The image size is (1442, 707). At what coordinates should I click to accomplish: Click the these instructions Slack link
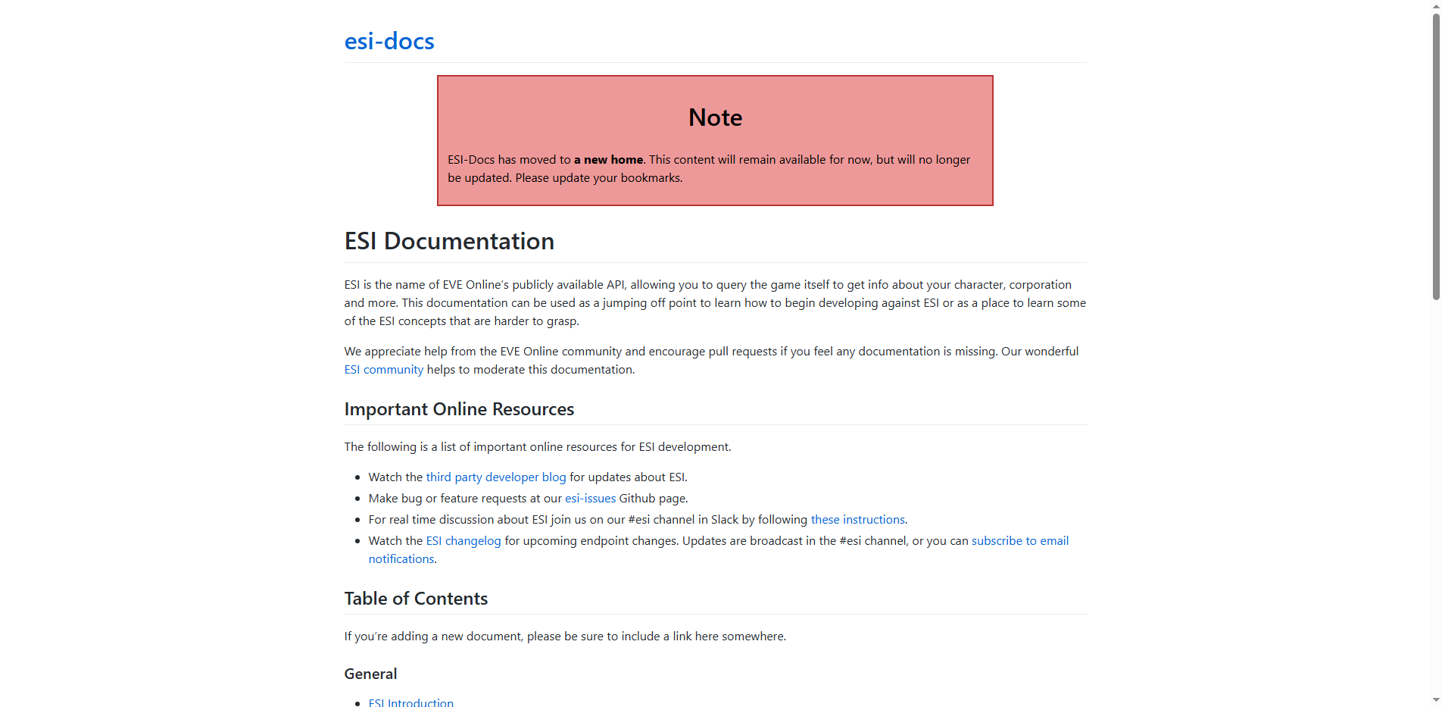point(857,519)
